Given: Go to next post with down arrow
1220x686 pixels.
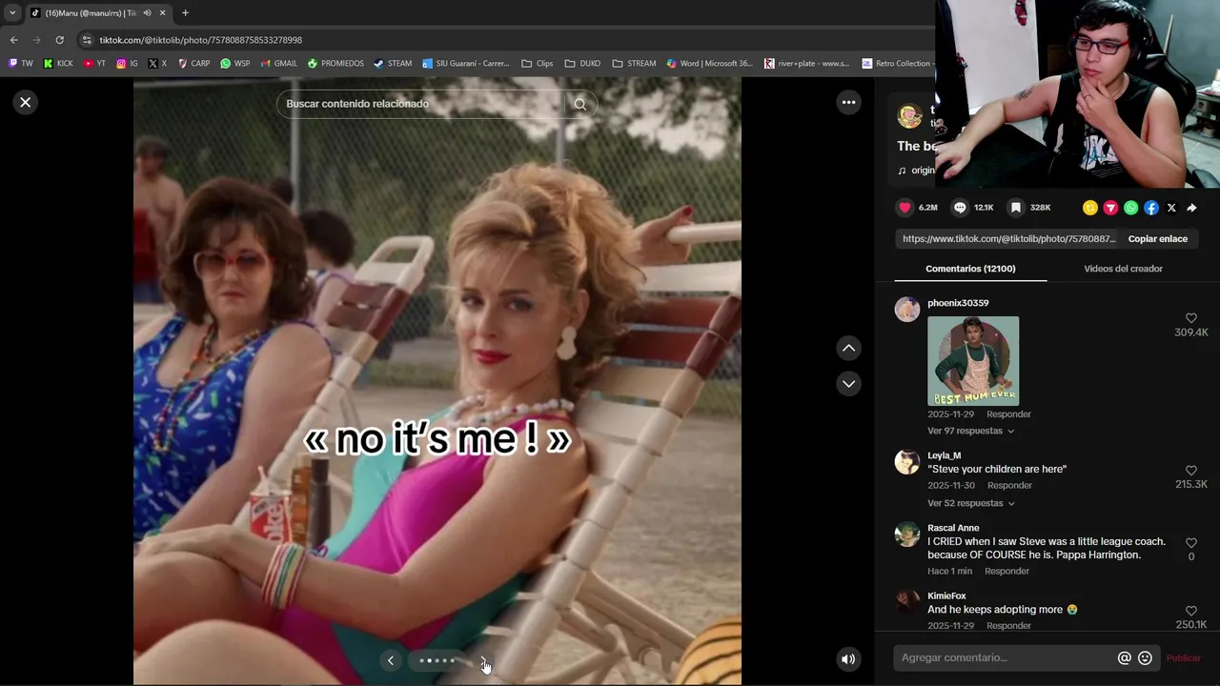Looking at the screenshot, I should coord(848,383).
